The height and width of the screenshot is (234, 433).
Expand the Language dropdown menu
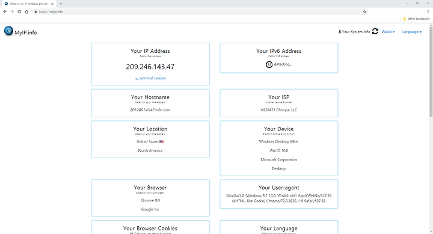[x=412, y=32]
